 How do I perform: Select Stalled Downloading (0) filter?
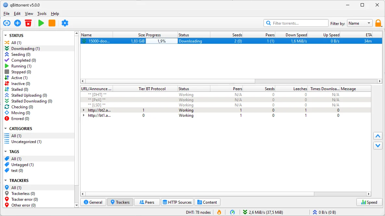tap(39, 101)
